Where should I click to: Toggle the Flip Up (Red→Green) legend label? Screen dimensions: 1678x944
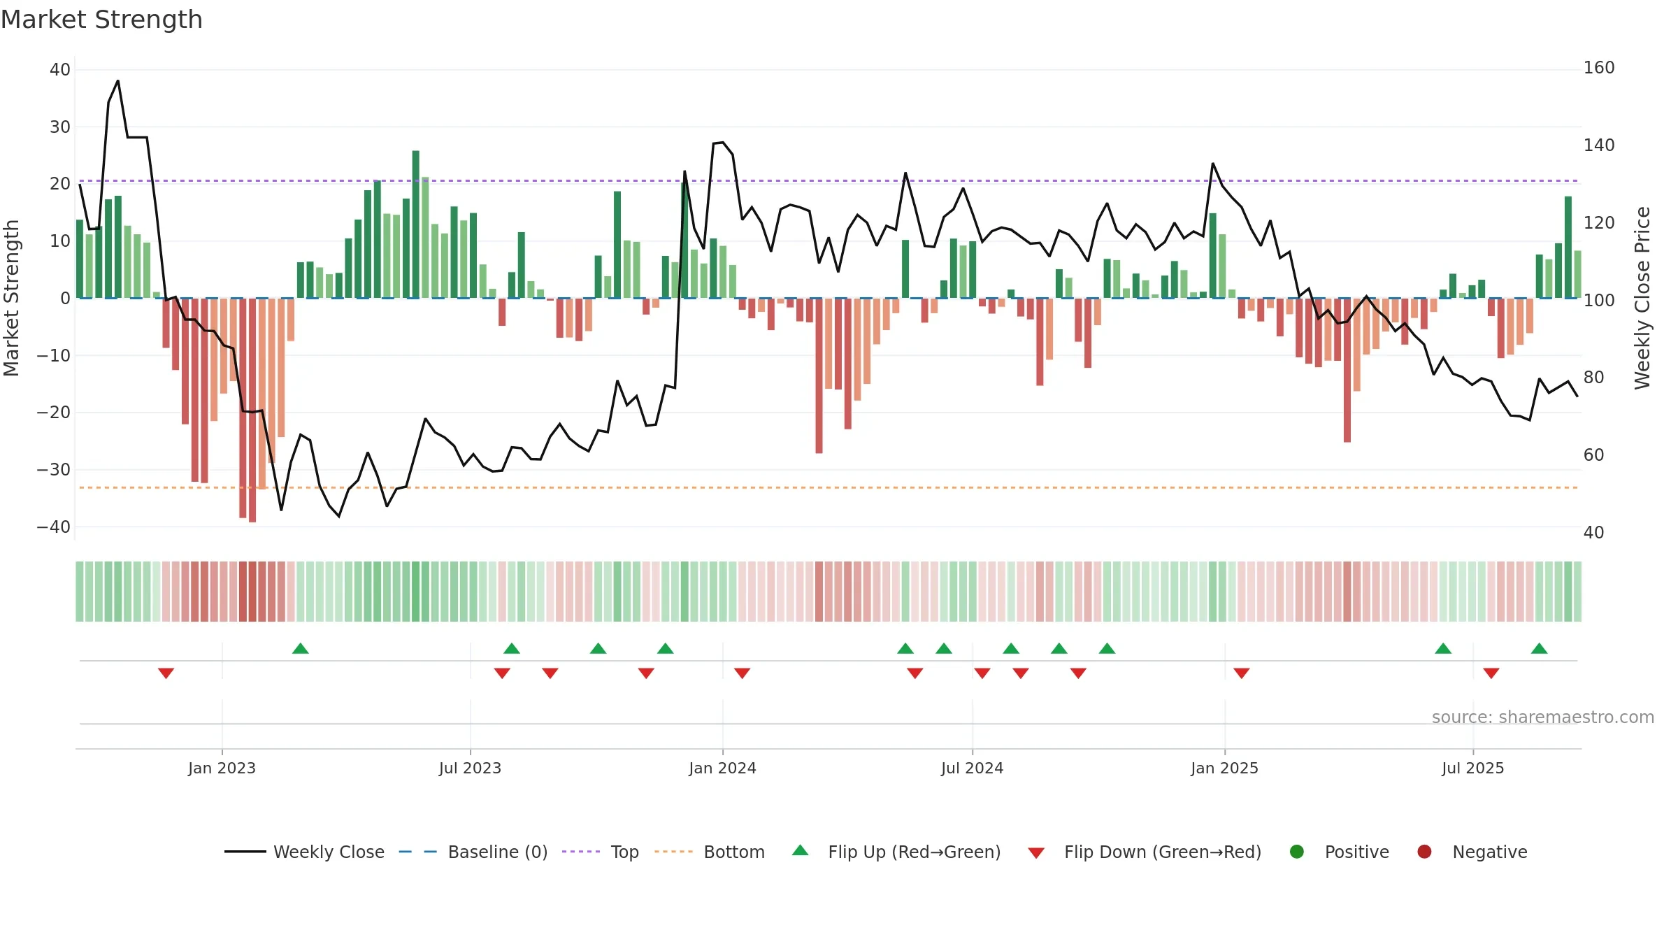[915, 852]
